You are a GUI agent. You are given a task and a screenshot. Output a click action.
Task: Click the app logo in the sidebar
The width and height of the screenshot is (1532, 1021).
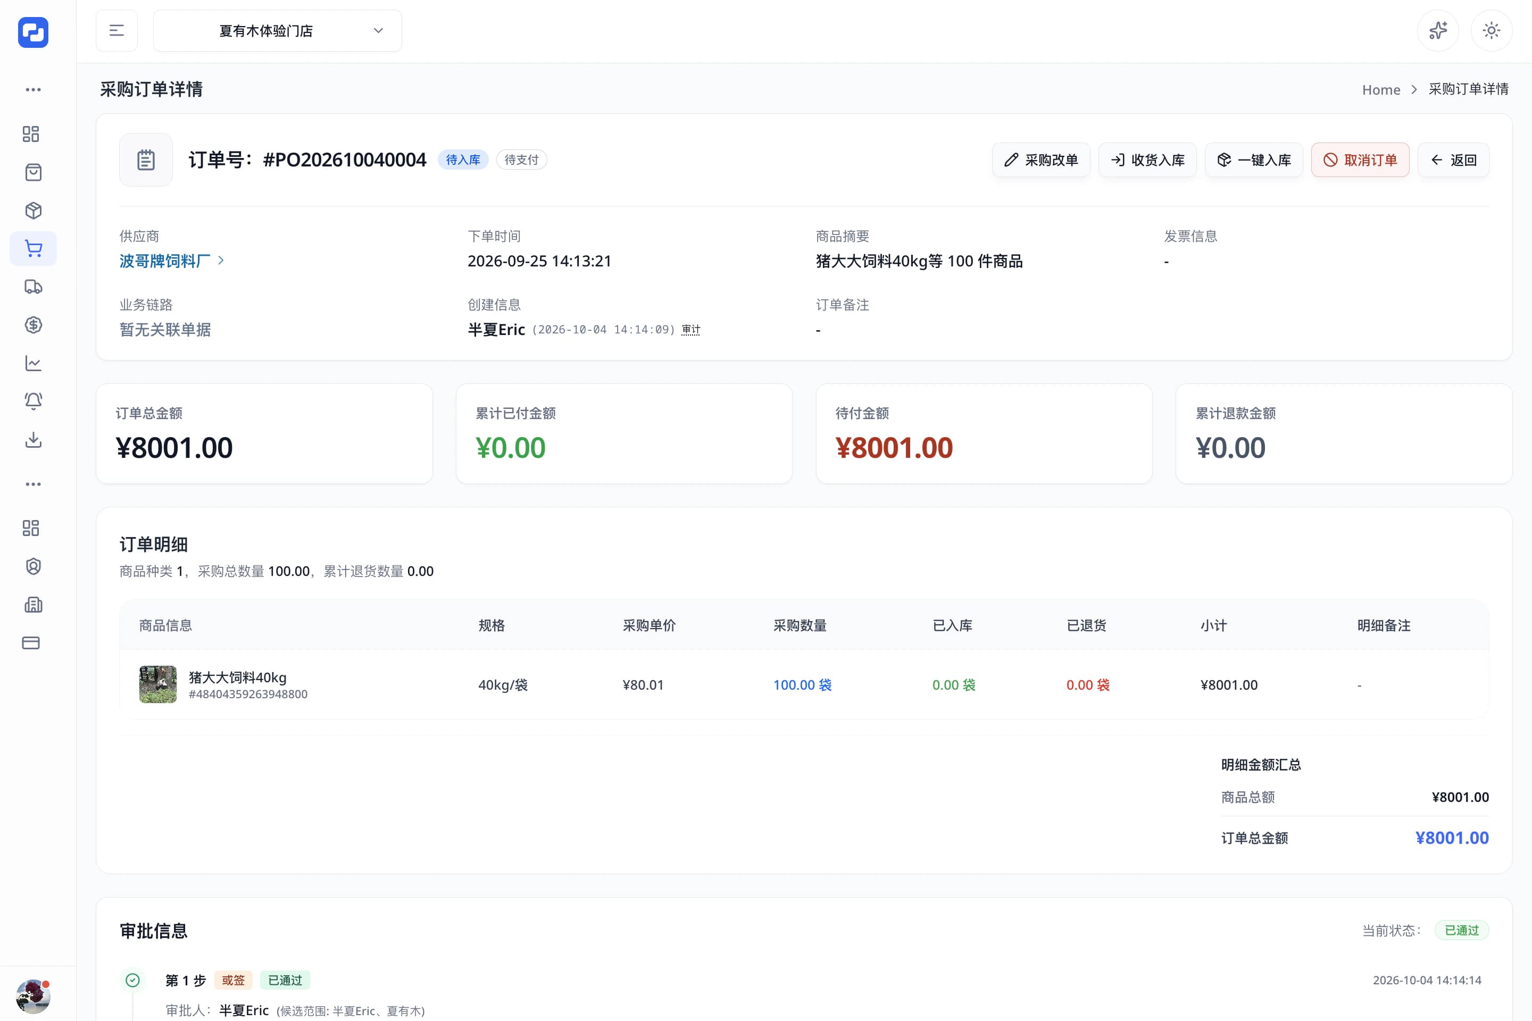coord(33,32)
